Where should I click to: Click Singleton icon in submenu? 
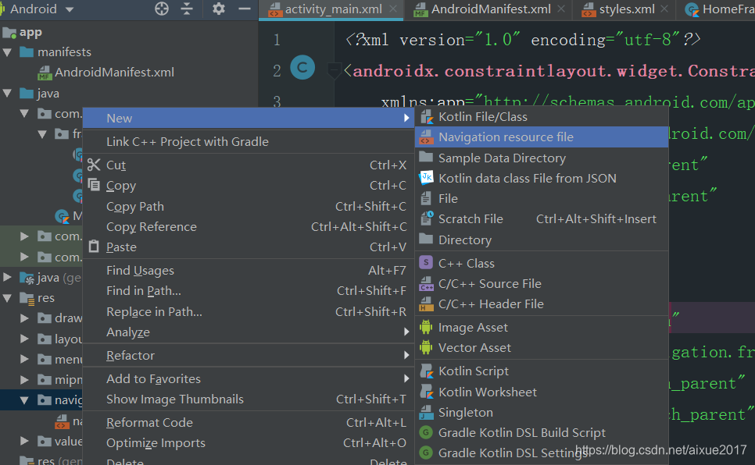[x=426, y=412]
